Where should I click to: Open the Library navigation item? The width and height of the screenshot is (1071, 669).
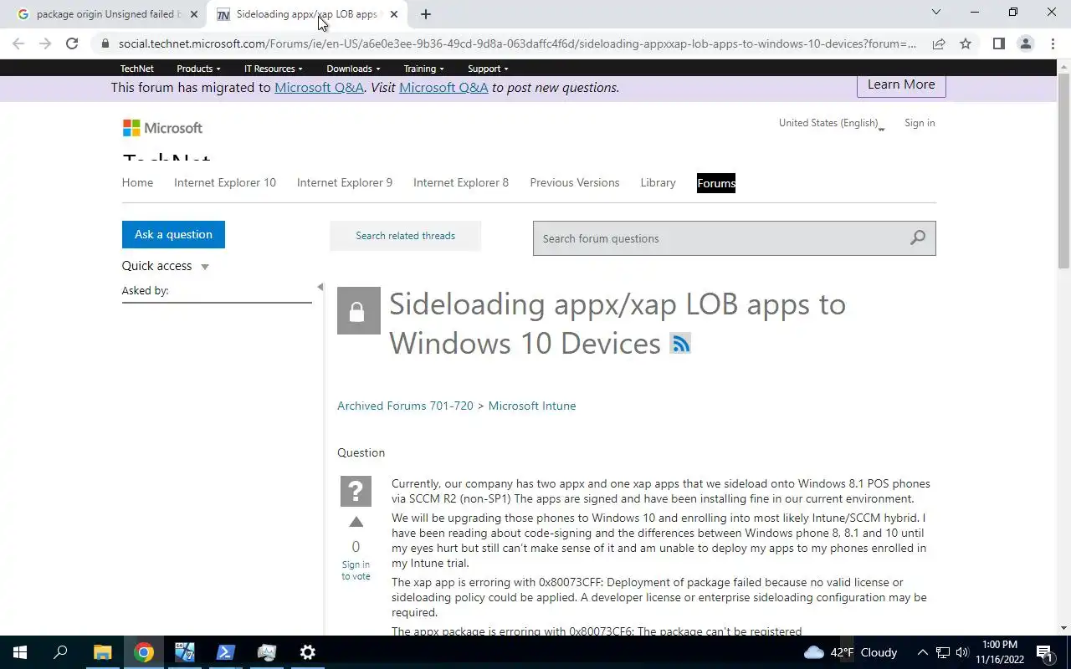click(x=658, y=182)
